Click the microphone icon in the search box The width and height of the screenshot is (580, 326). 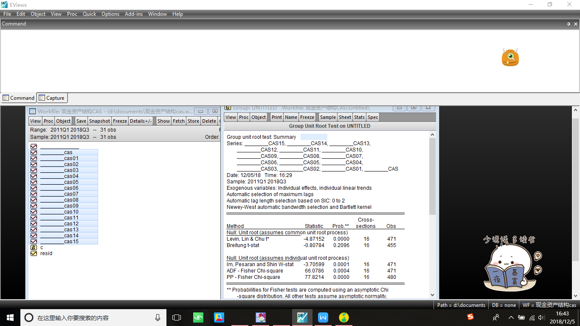[158, 318]
